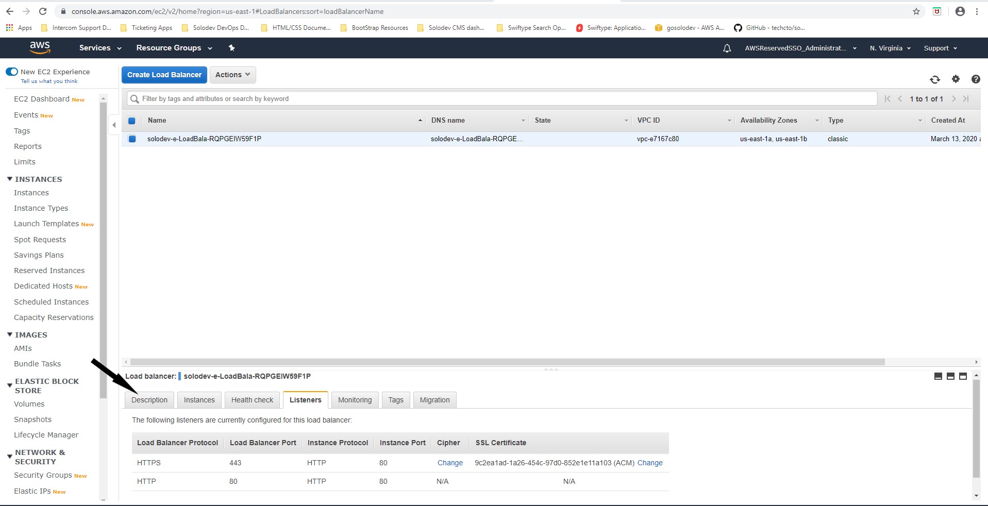
Task: Open the Actions dropdown
Action: 232,75
